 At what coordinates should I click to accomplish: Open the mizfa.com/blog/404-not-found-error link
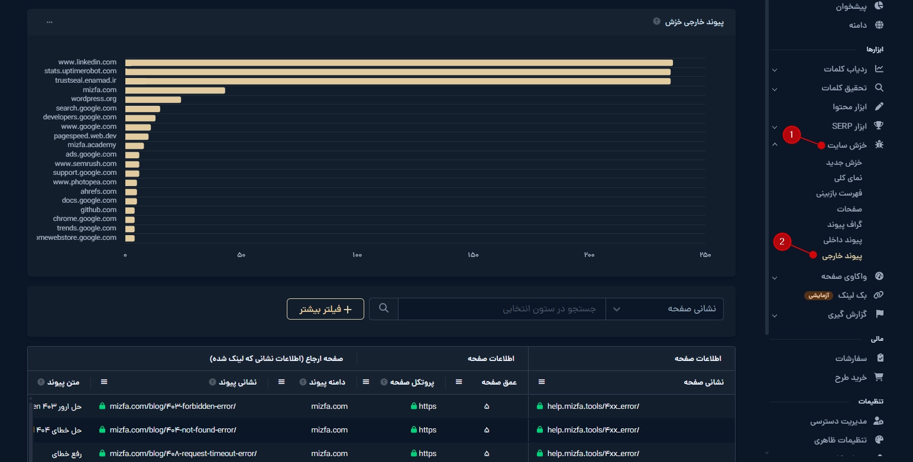click(173, 430)
